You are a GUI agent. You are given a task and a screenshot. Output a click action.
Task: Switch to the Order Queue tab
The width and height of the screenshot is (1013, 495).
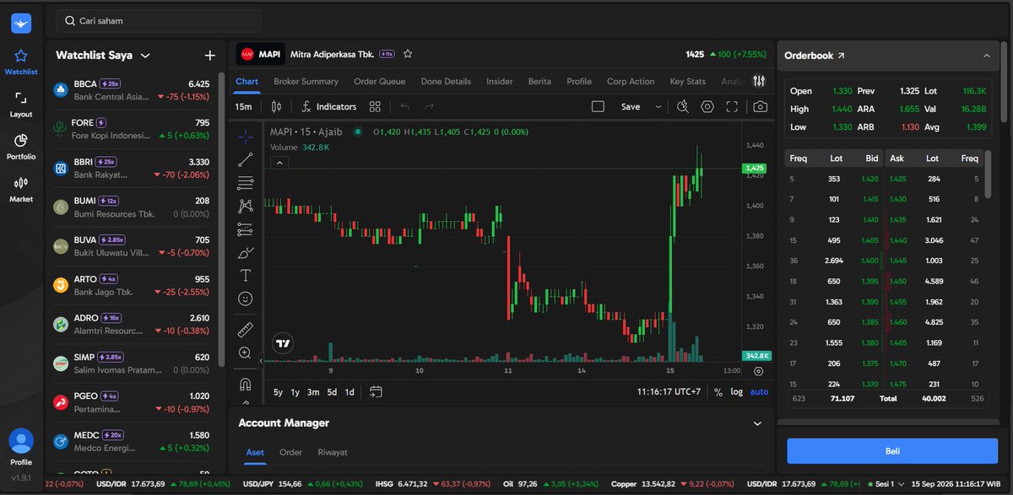tap(379, 82)
